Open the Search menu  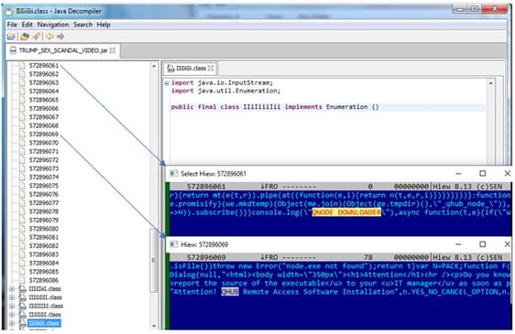(x=82, y=25)
